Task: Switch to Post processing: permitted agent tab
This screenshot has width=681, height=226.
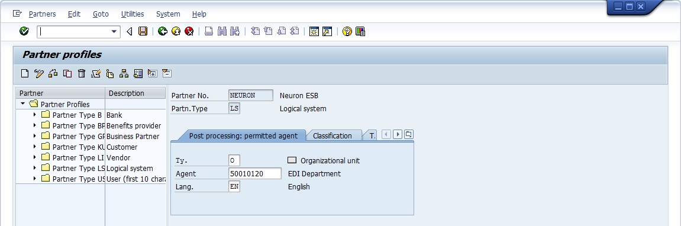Action: 243,135
